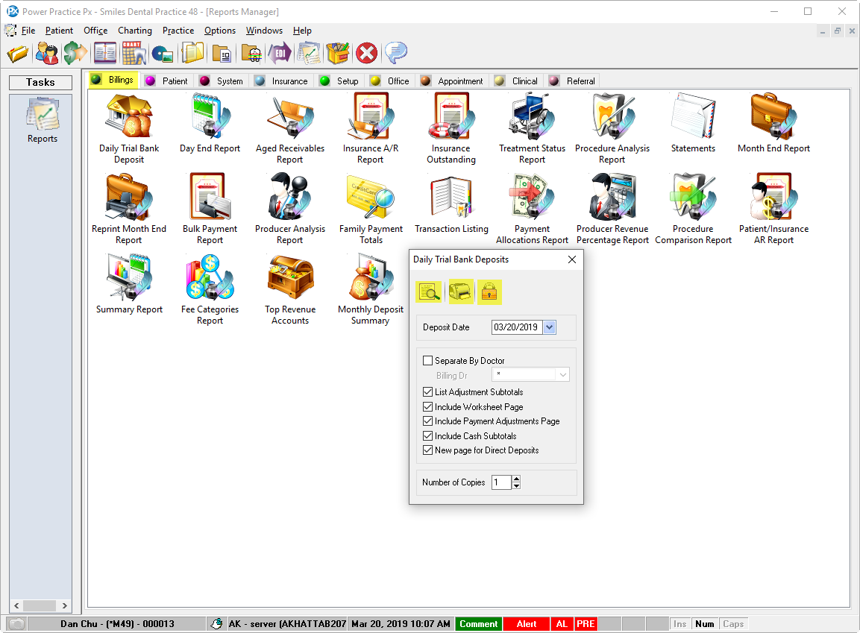The image size is (860, 633).
Task: Open the Charting menu
Action: 134,31
